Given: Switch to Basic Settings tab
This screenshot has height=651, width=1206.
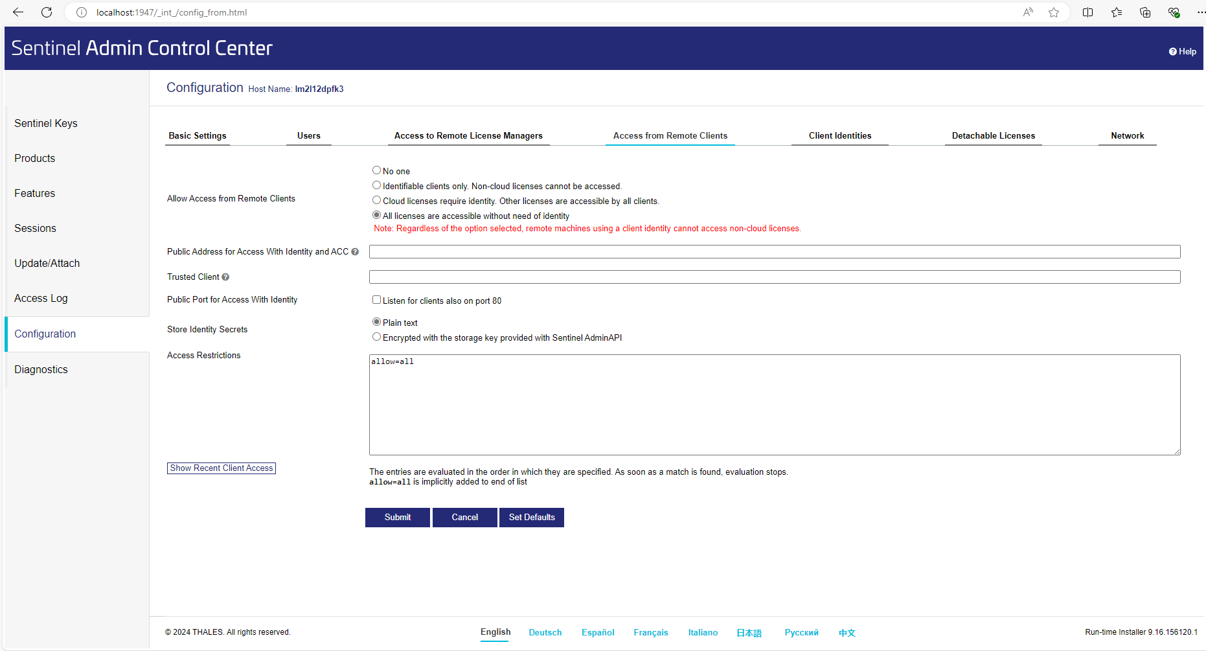Looking at the screenshot, I should click(198, 136).
